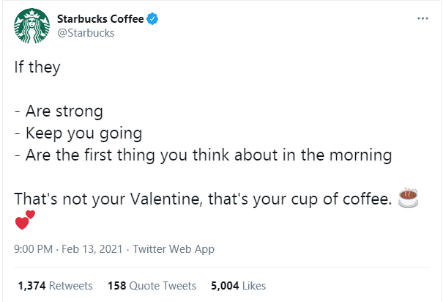The height and width of the screenshot is (302, 443).
Task: Click the coffee cup emoji
Action: click(x=407, y=198)
